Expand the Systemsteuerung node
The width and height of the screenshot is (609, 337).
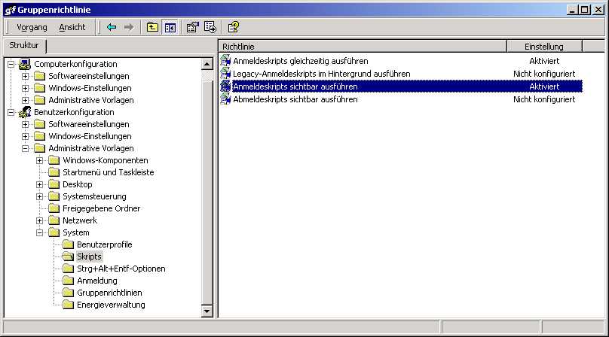(40, 196)
